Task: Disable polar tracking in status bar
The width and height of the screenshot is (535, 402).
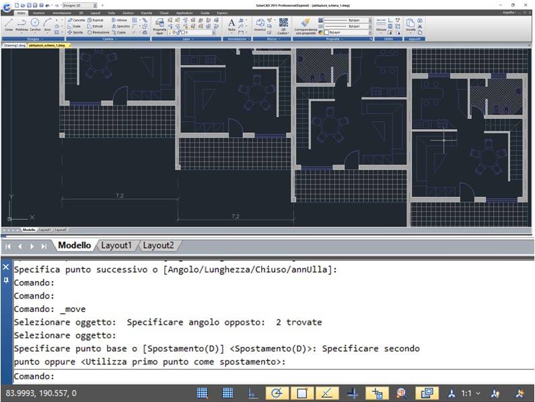Action: point(276,393)
